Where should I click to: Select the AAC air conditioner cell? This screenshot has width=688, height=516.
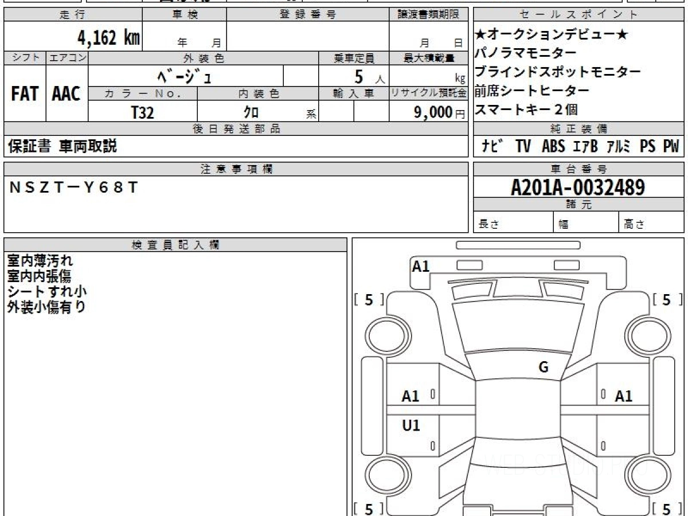[x=67, y=94]
